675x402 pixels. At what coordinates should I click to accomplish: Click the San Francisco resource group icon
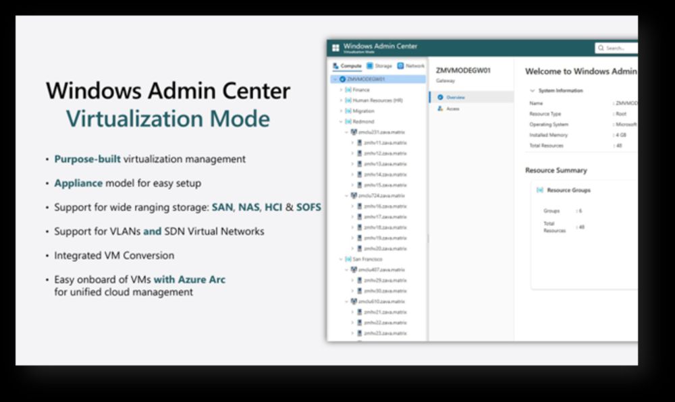pos(348,259)
